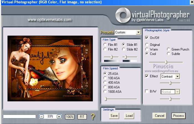Close the Virtual Photographer dialog
Viewport: 194px width, 124px height.
(192, 2)
